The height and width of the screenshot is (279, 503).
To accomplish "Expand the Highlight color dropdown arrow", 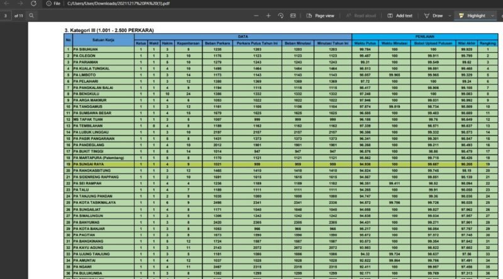I will tap(493, 15).
